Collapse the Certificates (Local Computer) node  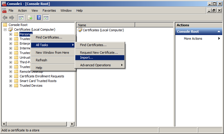pos(5,29)
